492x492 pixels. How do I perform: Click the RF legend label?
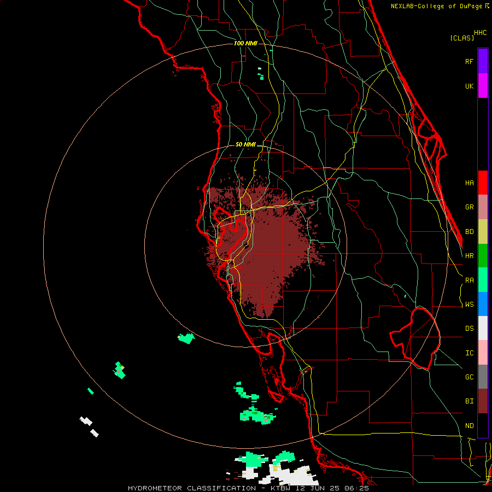pos(469,61)
